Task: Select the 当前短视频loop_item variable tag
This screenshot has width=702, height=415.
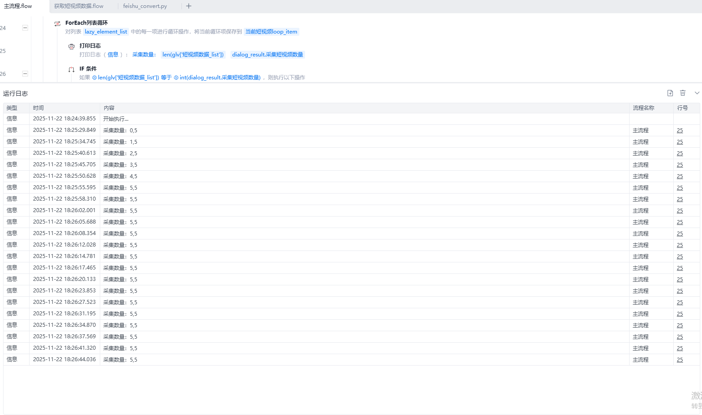Action: pyautogui.click(x=272, y=32)
